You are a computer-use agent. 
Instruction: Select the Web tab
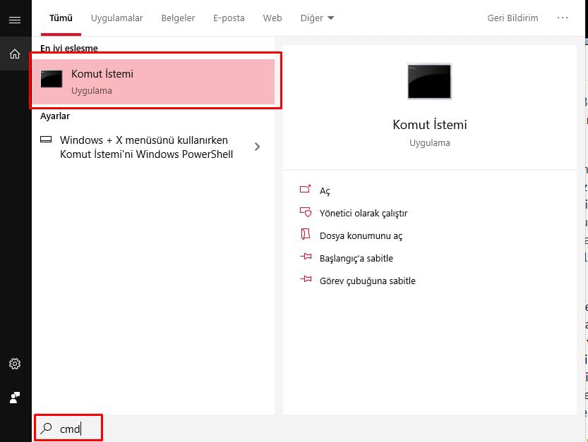click(x=272, y=18)
